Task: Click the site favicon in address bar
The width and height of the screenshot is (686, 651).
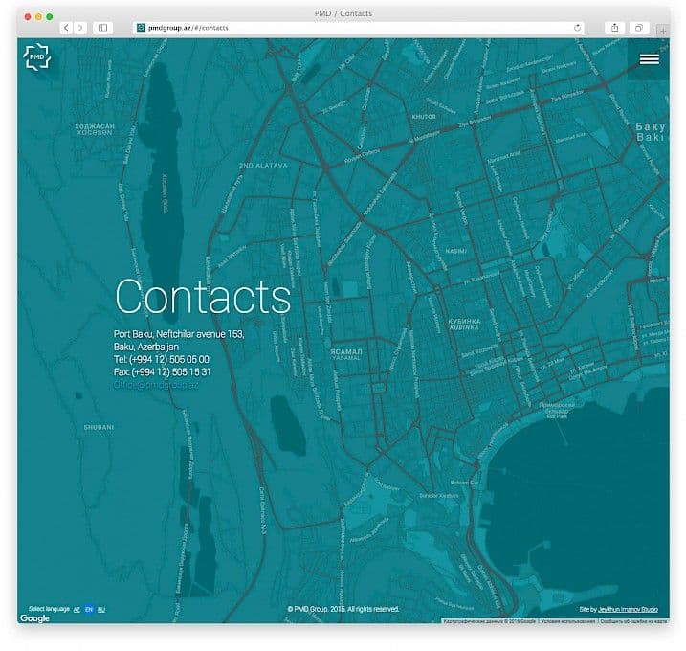Action: tap(141, 28)
